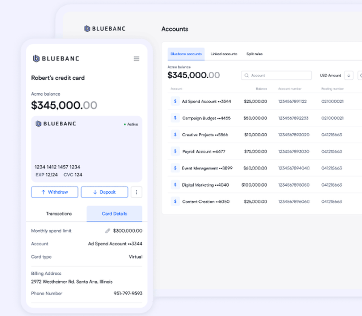Click the search magnifier icon in Account field

pos(247,75)
